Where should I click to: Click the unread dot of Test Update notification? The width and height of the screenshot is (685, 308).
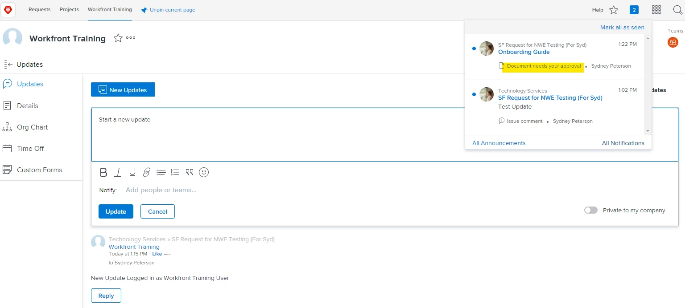pyautogui.click(x=474, y=94)
